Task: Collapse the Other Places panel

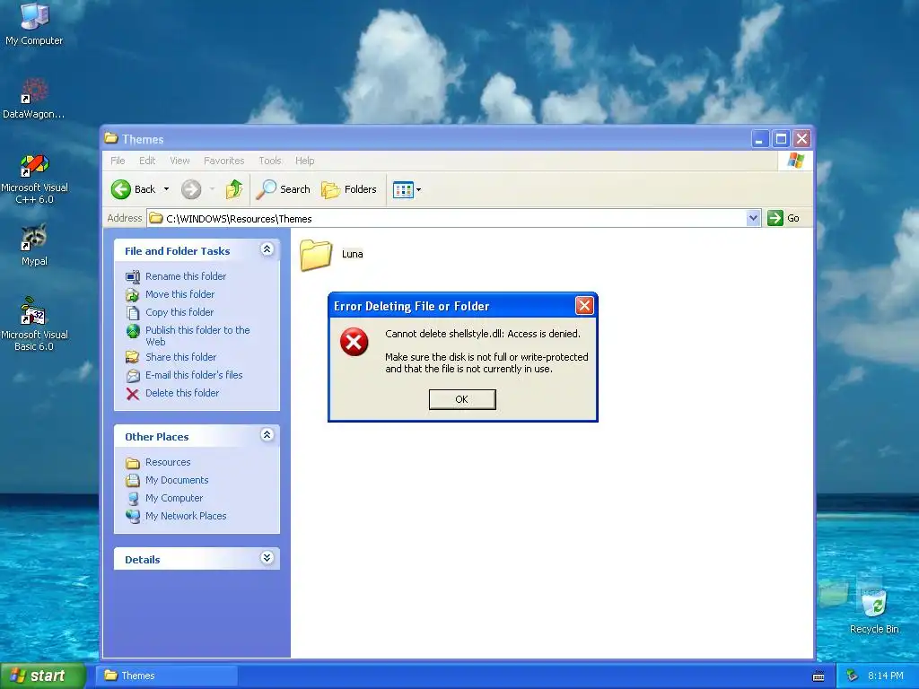Action: pos(267,435)
